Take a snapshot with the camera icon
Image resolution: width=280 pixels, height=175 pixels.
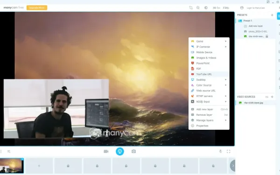(133, 151)
